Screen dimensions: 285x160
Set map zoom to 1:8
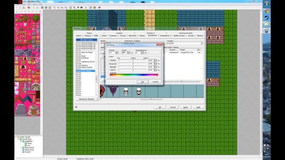(x=65, y=8)
